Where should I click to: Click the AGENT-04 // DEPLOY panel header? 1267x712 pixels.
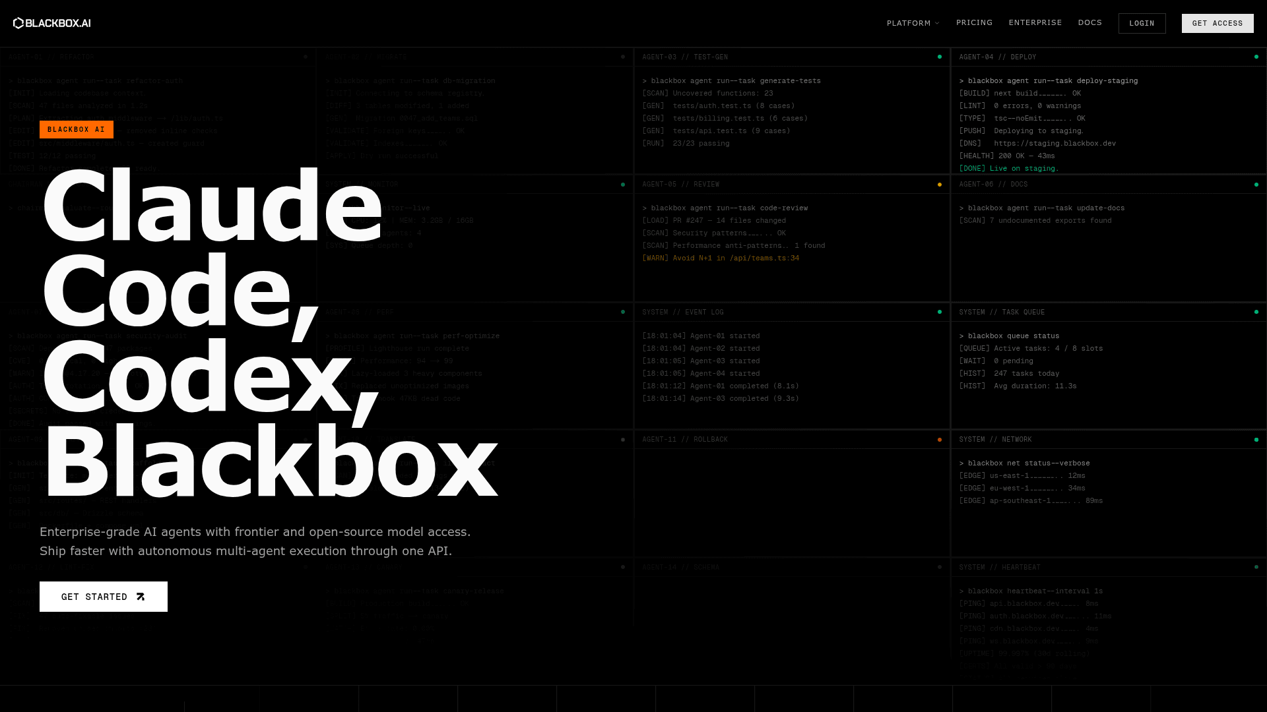1109,57
